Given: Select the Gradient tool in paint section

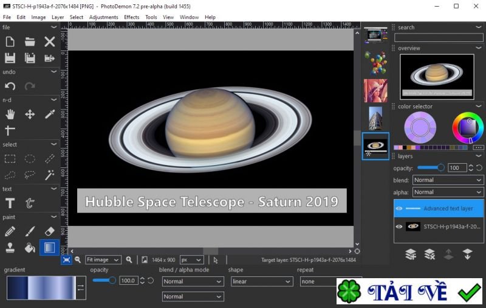Looking at the screenshot, I should coord(49,247).
